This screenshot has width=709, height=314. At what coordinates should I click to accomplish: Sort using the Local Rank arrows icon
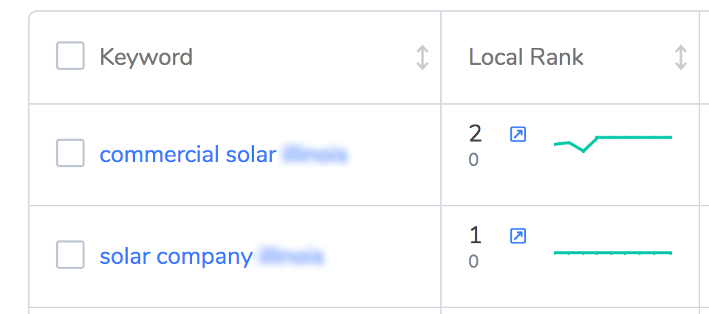(x=680, y=57)
